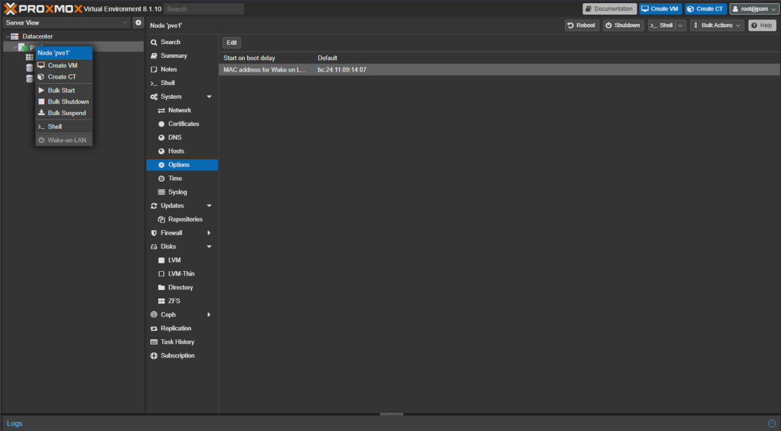Expand the Logs panel with the circle arrow
This screenshot has height=431, width=781.
[x=772, y=423]
